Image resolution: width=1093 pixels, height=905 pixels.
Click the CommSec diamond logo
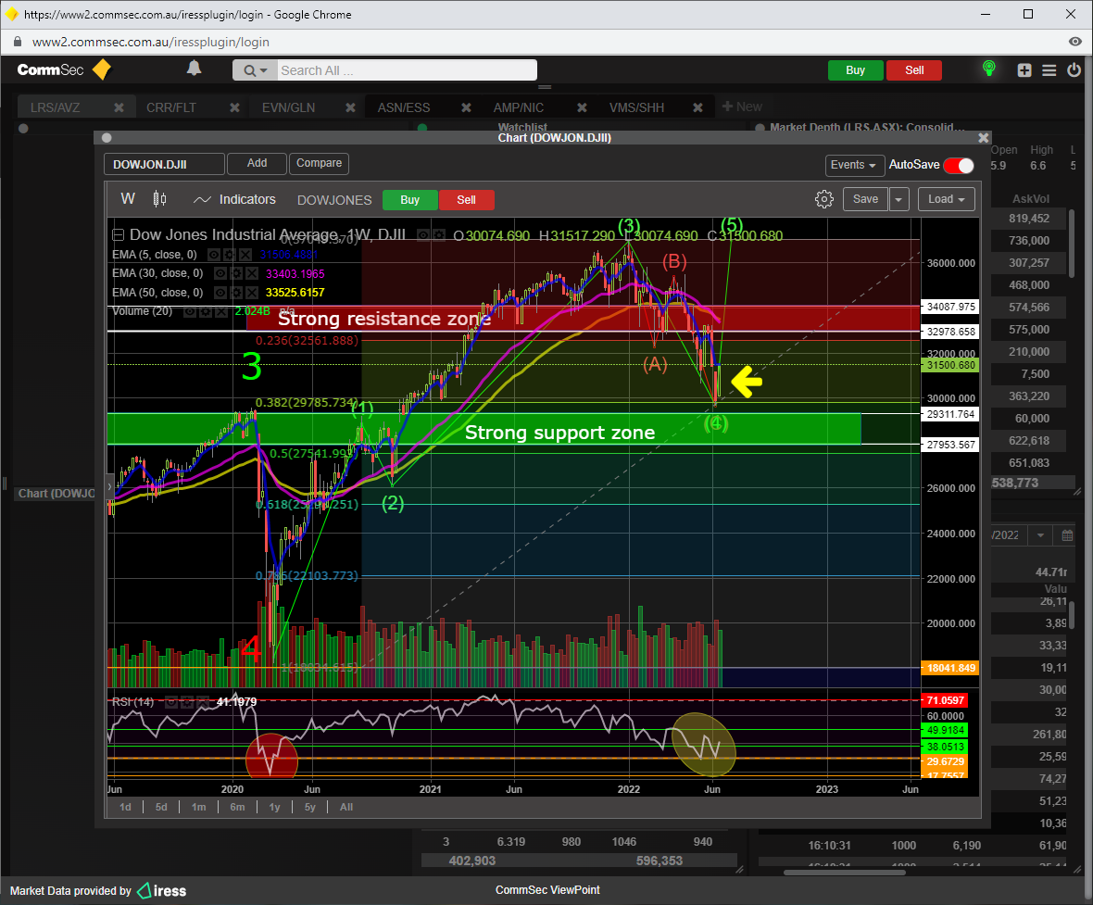102,69
